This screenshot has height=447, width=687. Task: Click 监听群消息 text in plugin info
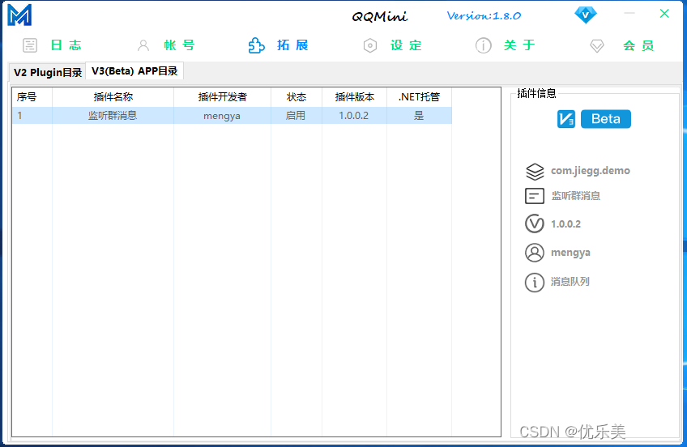click(x=576, y=196)
